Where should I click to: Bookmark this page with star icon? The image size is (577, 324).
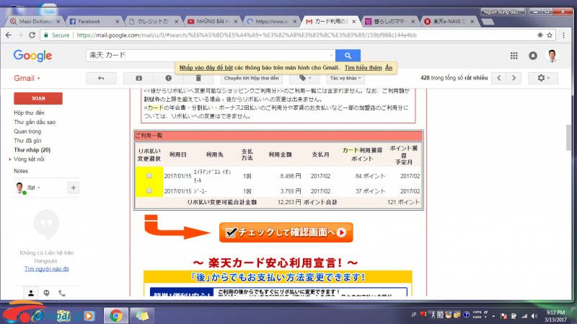pyautogui.click(x=550, y=35)
